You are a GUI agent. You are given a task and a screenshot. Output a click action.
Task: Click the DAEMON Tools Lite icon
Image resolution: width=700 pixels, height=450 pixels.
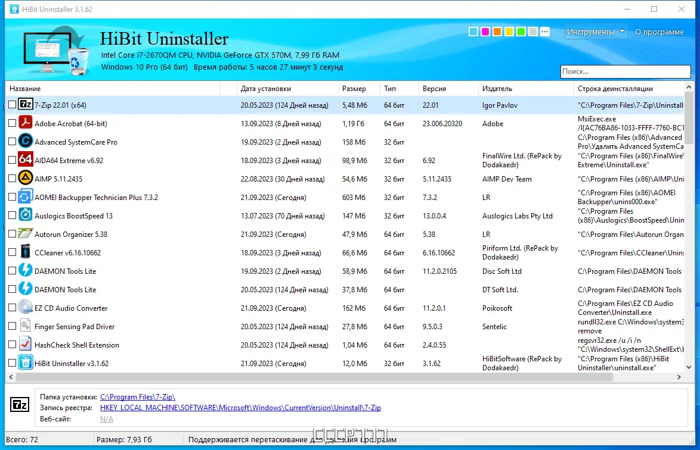coord(25,271)
